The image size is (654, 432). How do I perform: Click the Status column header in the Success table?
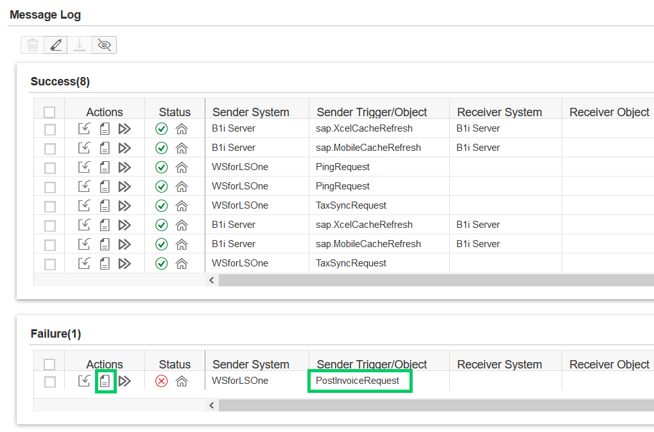click(x=174, y=112)
